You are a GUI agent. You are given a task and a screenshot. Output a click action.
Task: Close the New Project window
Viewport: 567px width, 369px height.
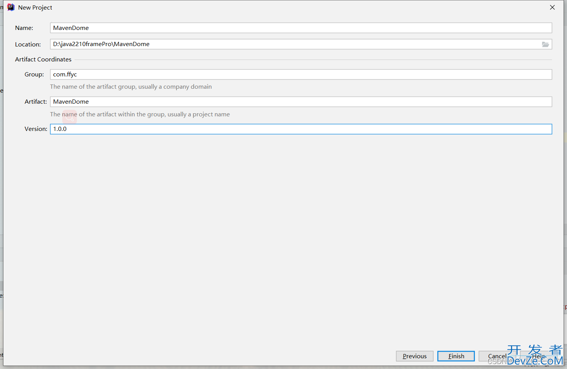(x=552, y=7)
